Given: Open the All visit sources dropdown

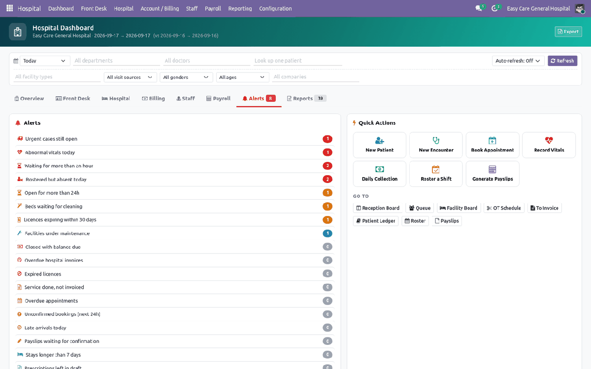Looking at the screenshot, I should click(x=131, y=77).
